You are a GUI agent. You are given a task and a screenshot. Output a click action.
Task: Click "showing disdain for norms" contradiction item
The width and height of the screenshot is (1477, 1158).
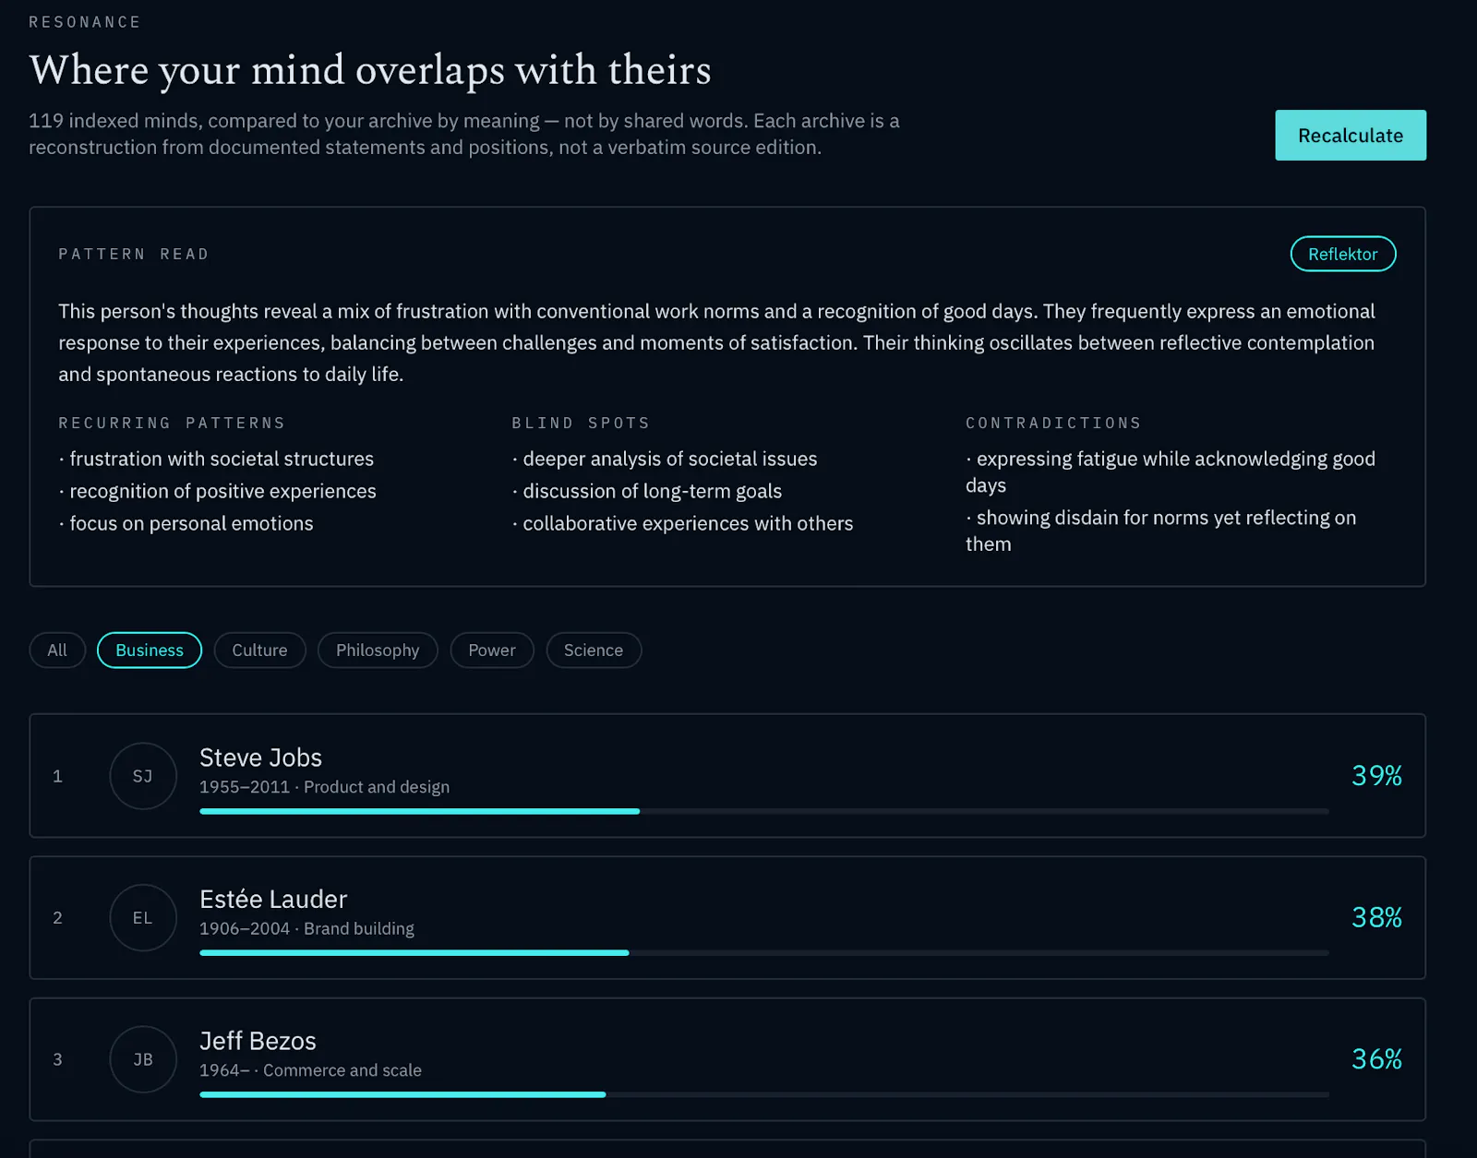(x=1161, y=531)
